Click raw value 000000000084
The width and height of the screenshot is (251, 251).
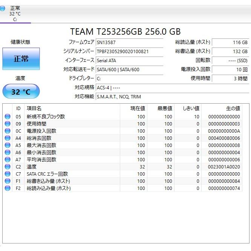tap(224, 181)
